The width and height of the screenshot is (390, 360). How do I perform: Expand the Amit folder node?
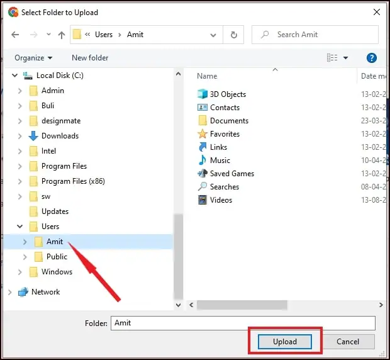click(x=25, y=242)
